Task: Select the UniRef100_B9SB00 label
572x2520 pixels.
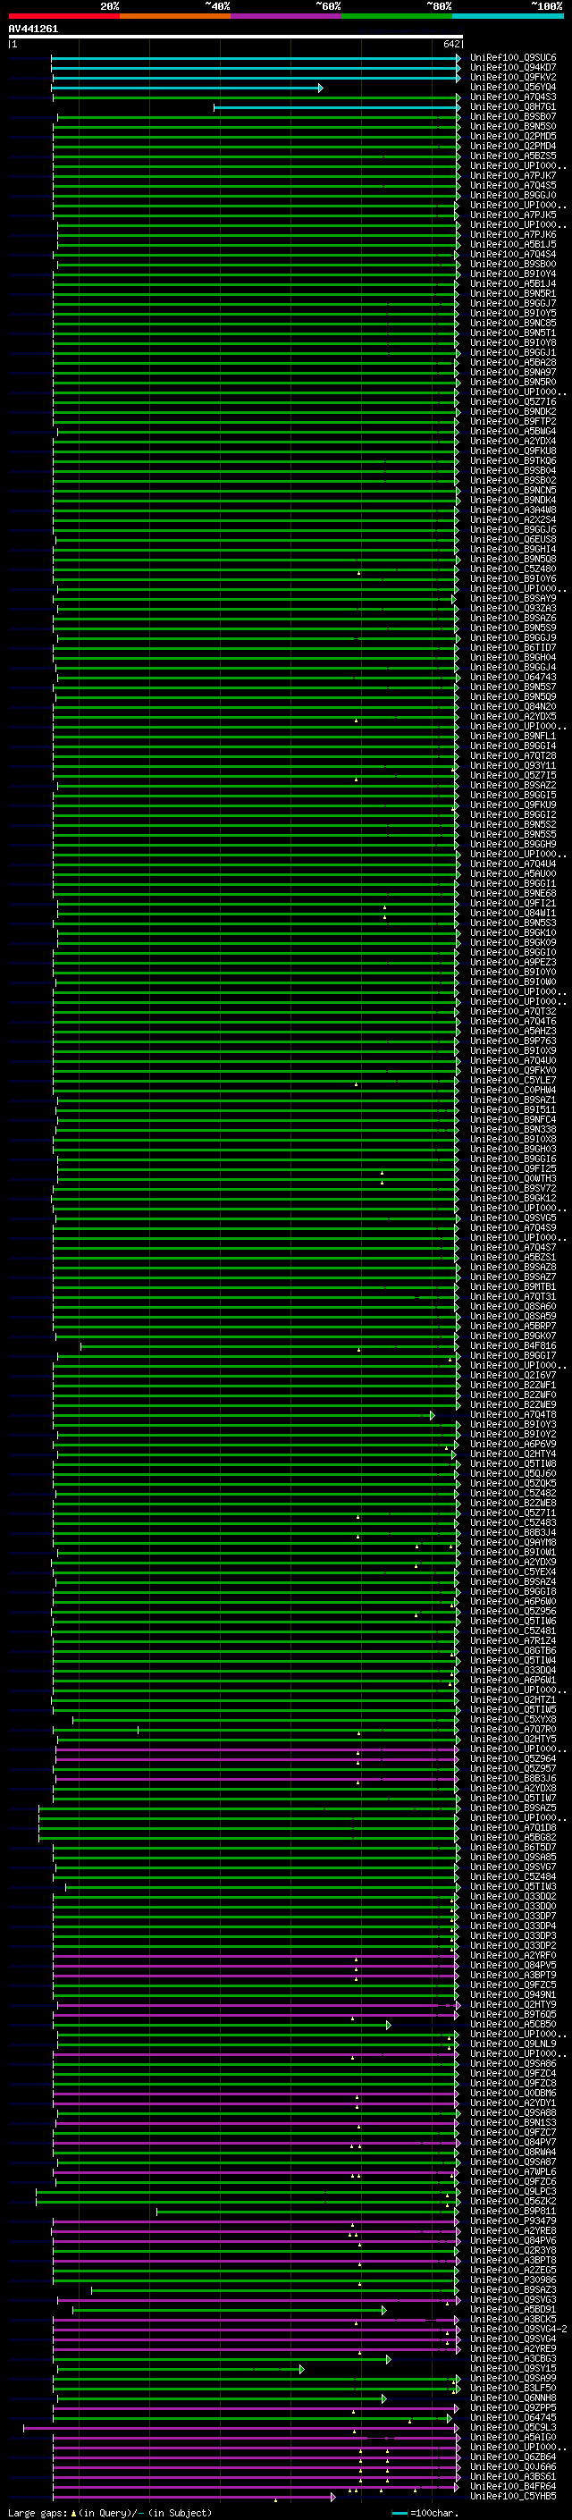Action: 512,264
